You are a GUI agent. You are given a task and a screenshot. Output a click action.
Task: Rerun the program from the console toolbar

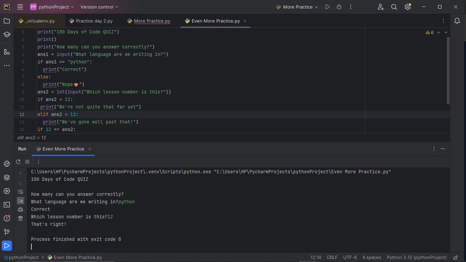point(18,161)
